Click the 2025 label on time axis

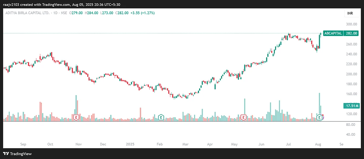(130, 144)
